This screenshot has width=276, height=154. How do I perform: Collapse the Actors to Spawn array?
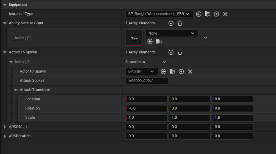(x=5, y=52)
